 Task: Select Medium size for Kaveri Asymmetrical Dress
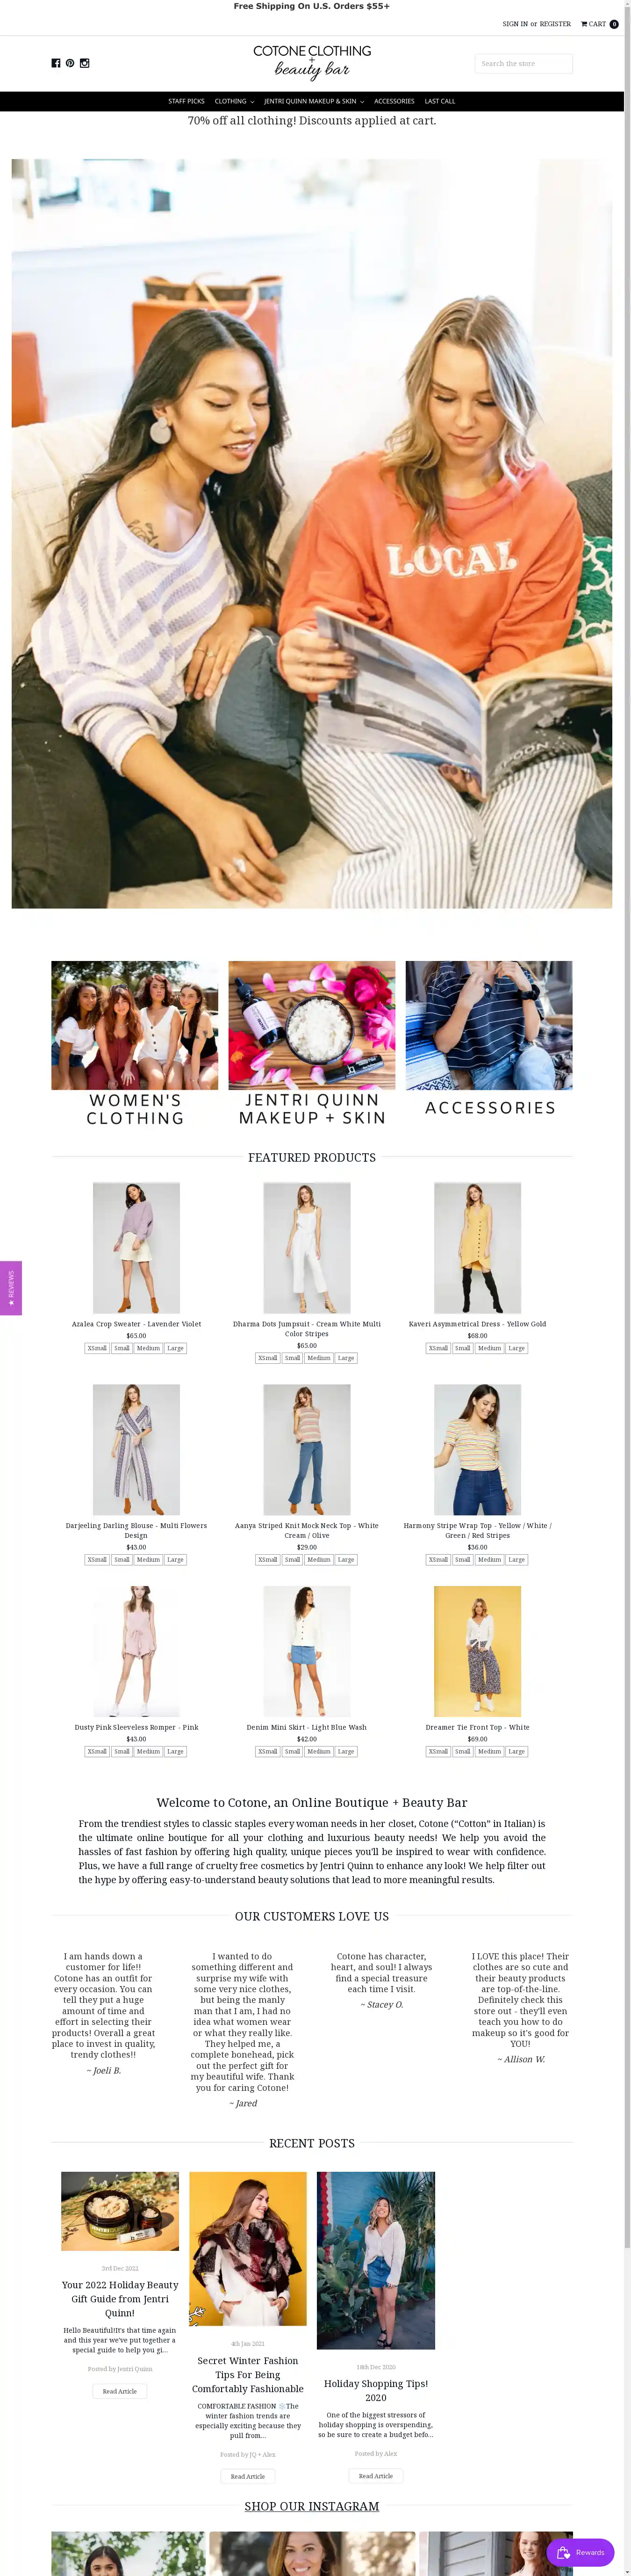click(x=489, y=1348)
